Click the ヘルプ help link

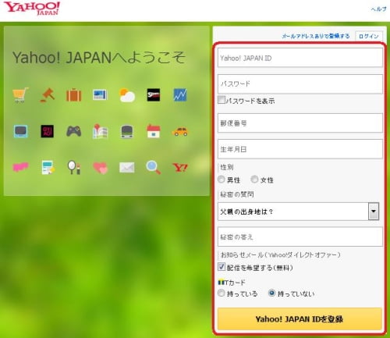tap(378, 9)
